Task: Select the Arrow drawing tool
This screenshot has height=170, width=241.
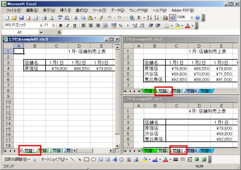Action: pyautogui.click(x=79, y=159)
